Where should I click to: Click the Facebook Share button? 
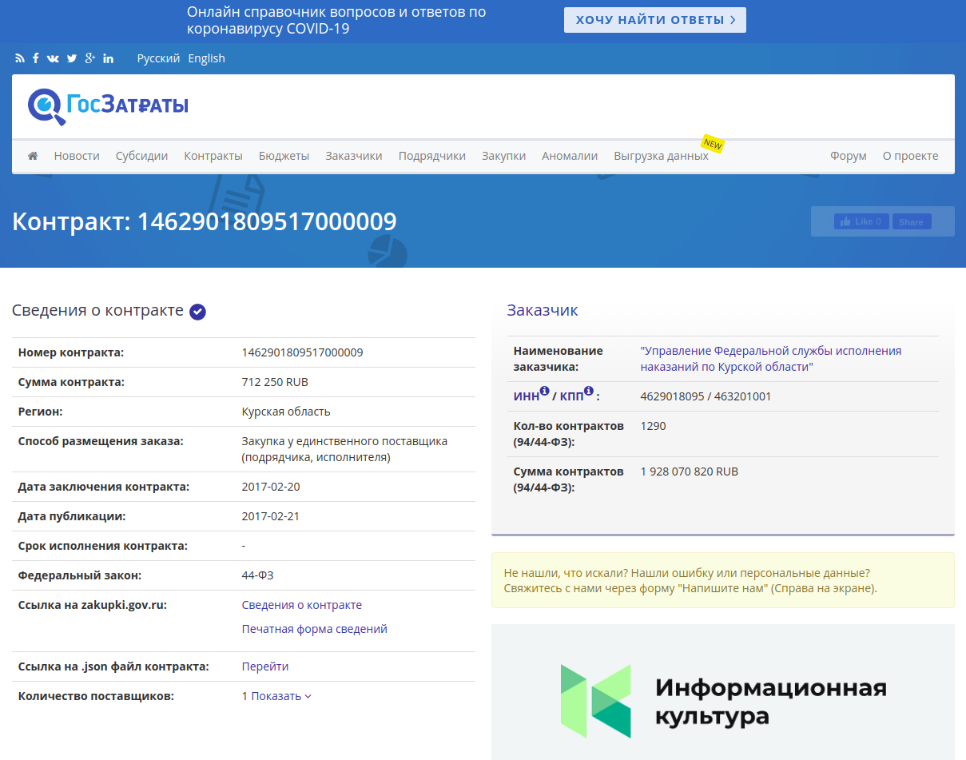pyautogui.click(x=911, y=222)
